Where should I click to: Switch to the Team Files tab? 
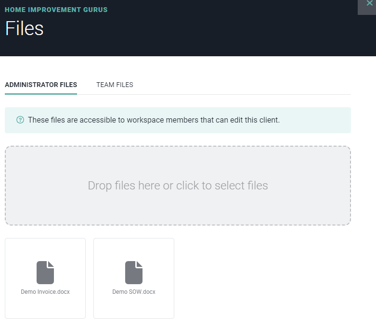tap(115, 85)
